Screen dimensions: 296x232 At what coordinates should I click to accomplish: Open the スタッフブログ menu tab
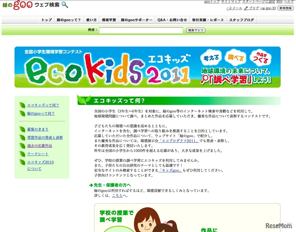[241, 20]
